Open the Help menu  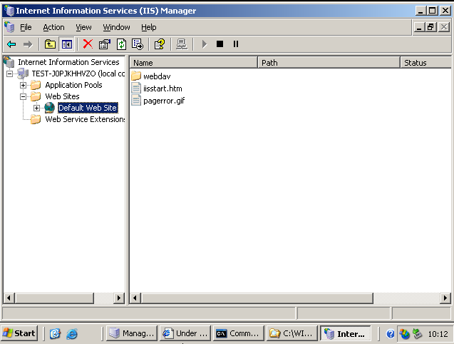tap(149, 27)
